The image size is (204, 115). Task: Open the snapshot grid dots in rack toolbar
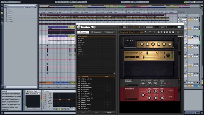click(152, 32)
